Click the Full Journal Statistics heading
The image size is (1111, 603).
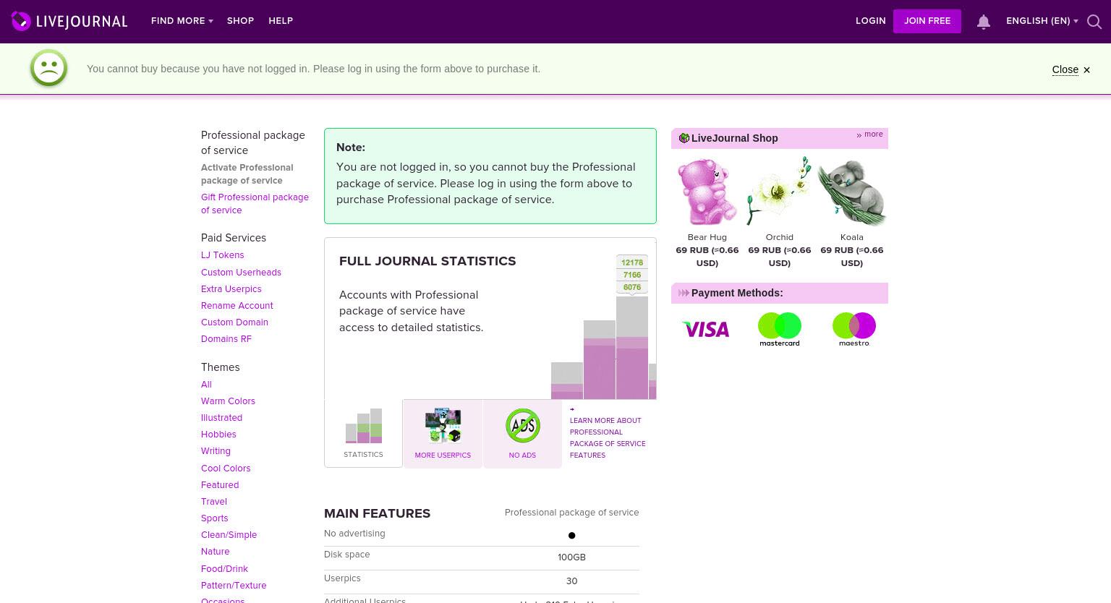(x=427, y=261)
